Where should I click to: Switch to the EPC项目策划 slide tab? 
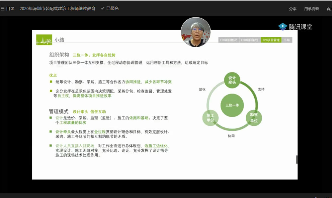(x=249, y=40)
